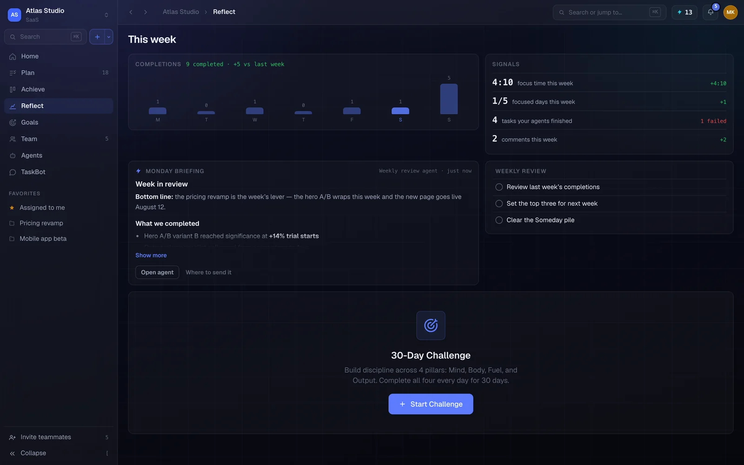This screenshot has width=744, height=465.
Task: Open the notifications bell
Action: (711, 13)
